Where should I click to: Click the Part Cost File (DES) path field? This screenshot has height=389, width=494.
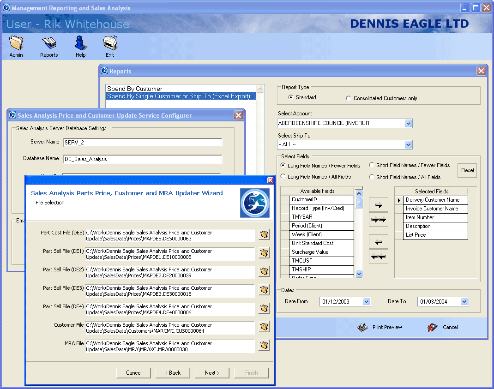[x=170, y=236]
